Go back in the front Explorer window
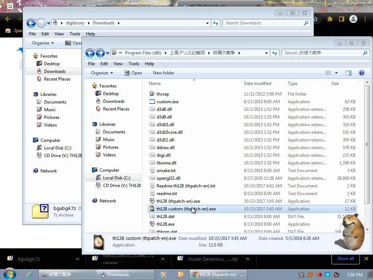Image resolution: width=373 pixels, height=280 pixels. [x=90, y=53]
